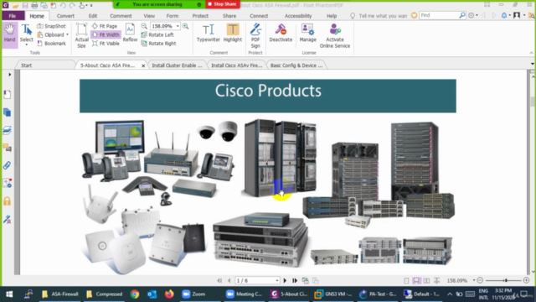Open the Bookmark tool in ribbon
The height and width of the screenshot is (302, 536).
click(51, 44)
